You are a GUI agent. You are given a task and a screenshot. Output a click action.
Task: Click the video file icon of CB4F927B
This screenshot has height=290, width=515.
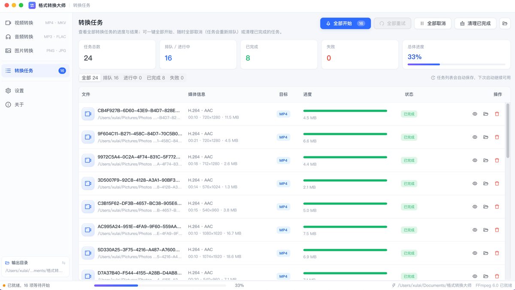click(x=88, y=114)
